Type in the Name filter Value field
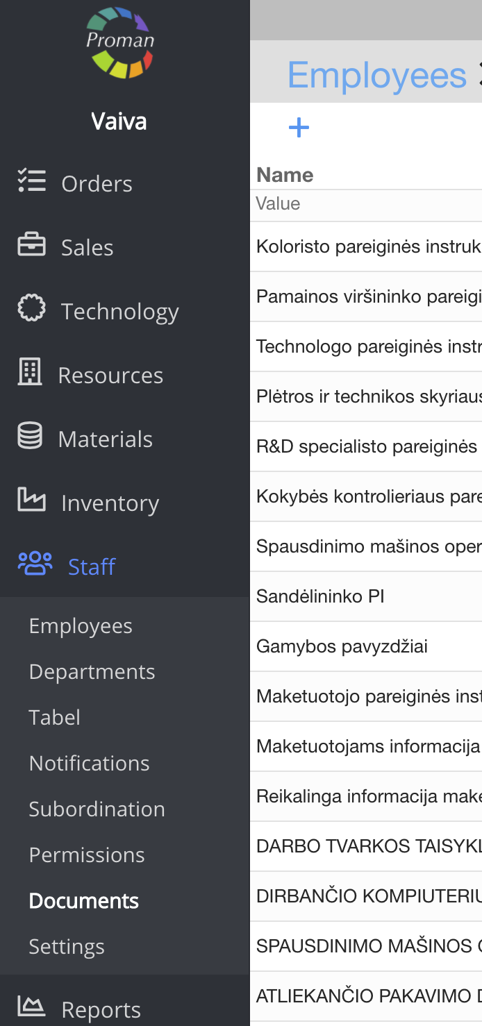Image resolution: width=482 pixels, height=1026 pixels. (x=366, y=204)
